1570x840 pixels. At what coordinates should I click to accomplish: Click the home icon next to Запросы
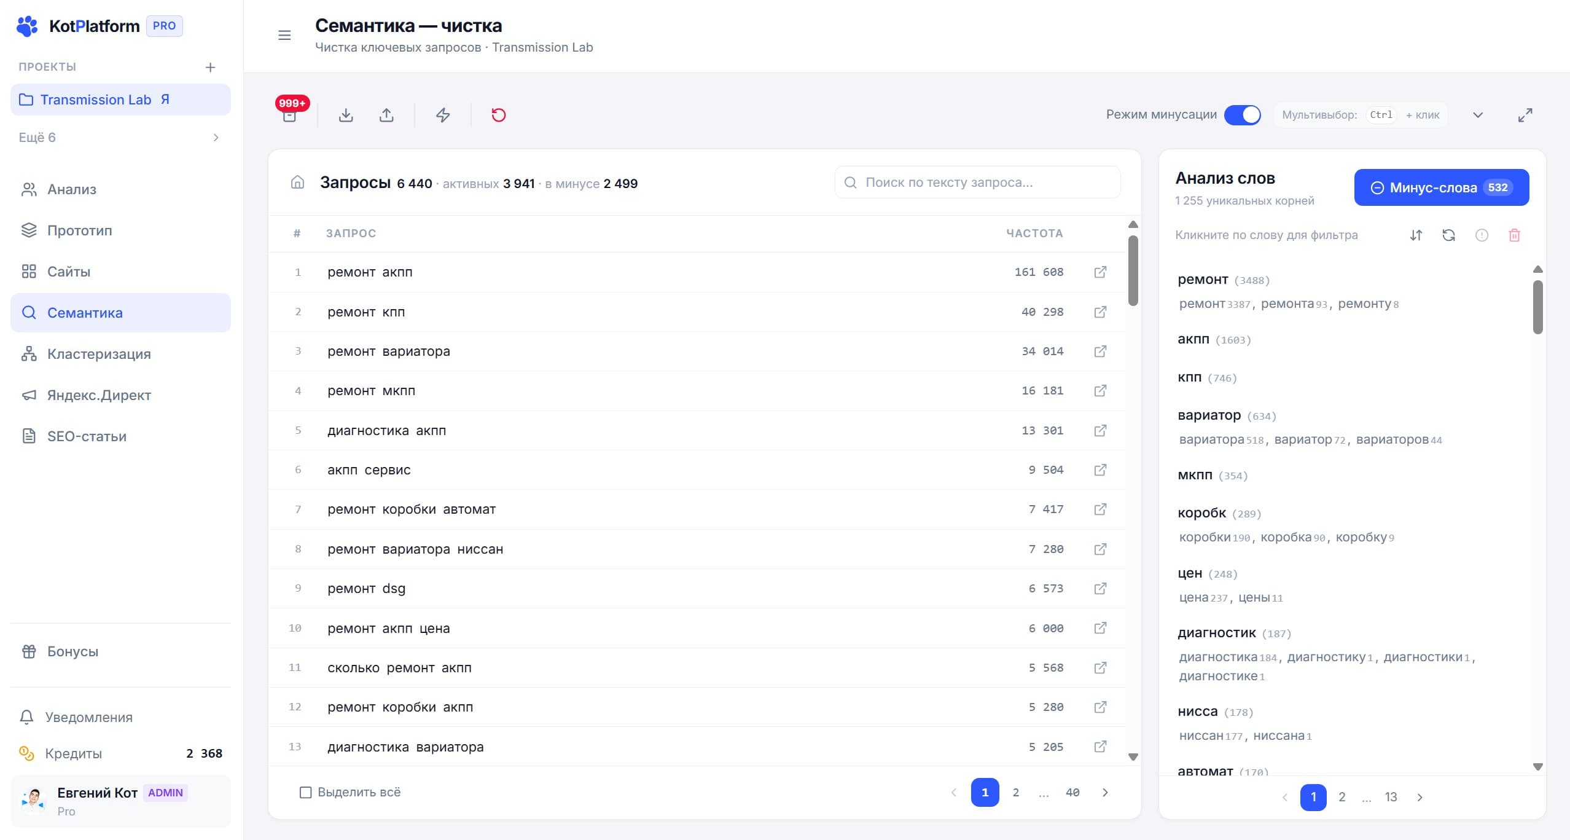297,183
